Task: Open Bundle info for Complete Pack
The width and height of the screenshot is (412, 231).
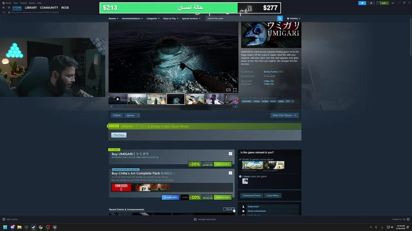Action: click(x=170, y=197)
